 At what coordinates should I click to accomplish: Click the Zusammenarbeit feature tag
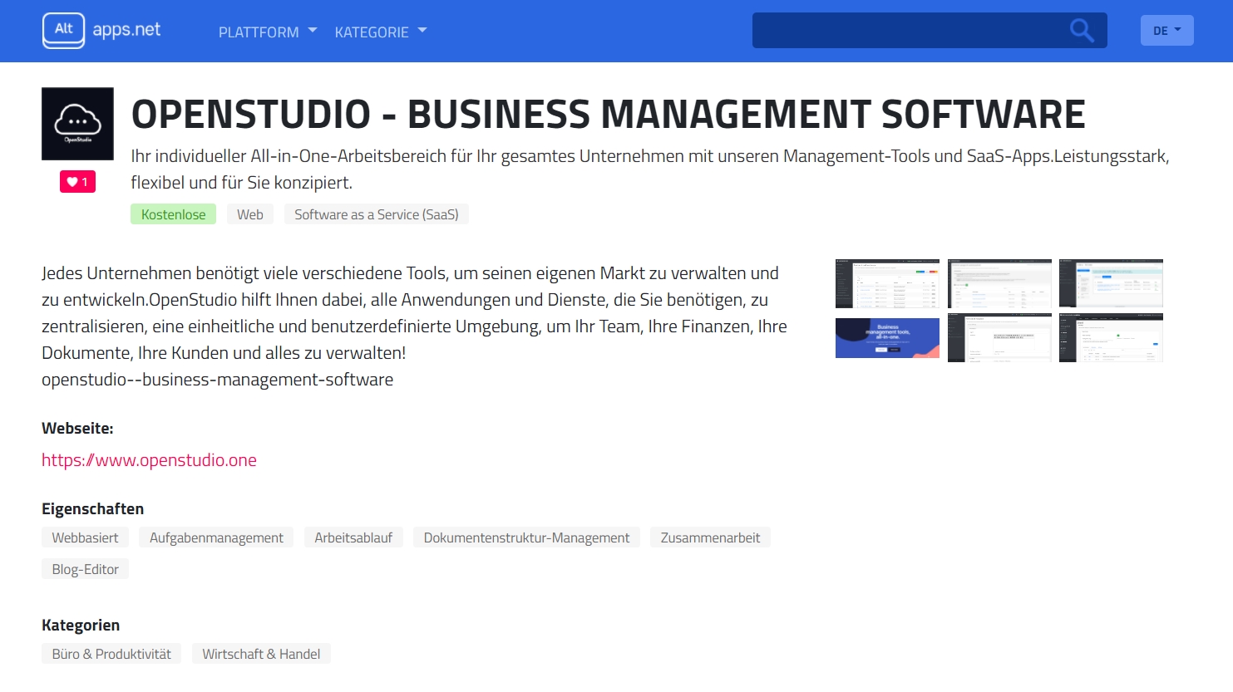[710, 537]
